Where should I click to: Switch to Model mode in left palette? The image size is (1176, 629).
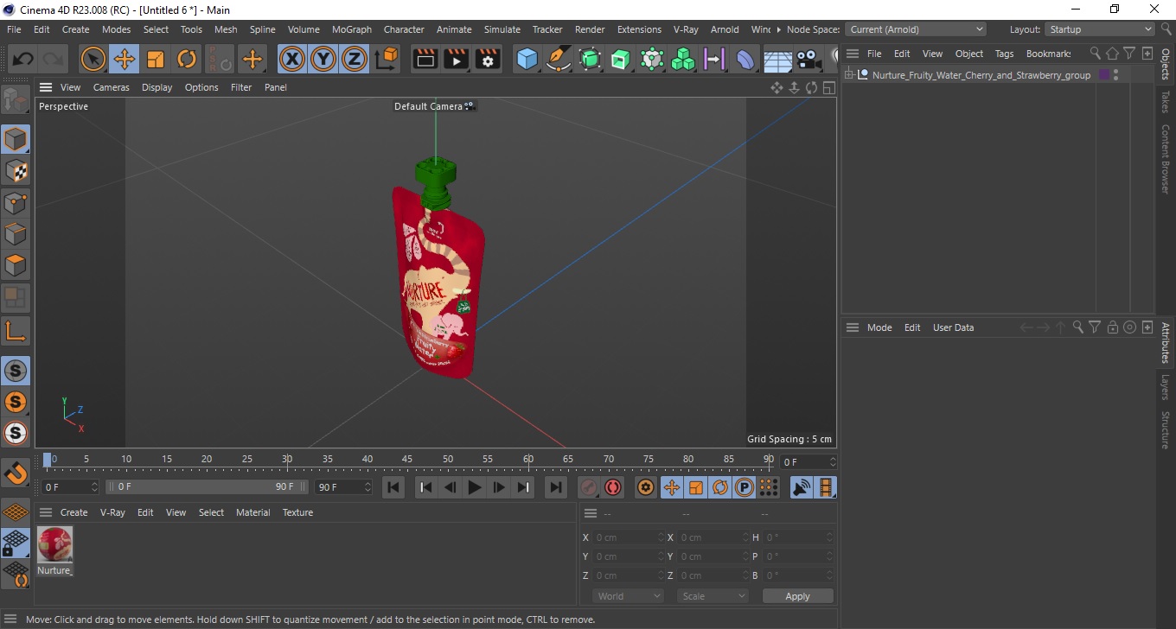[x=16, y=139]
